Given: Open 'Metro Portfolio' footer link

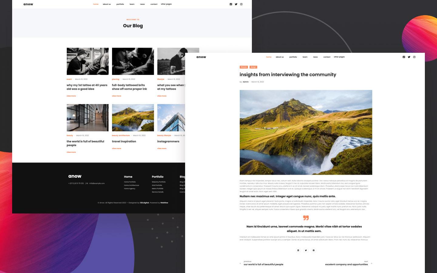Looking at the screenshot, I should tap(158, 189).
